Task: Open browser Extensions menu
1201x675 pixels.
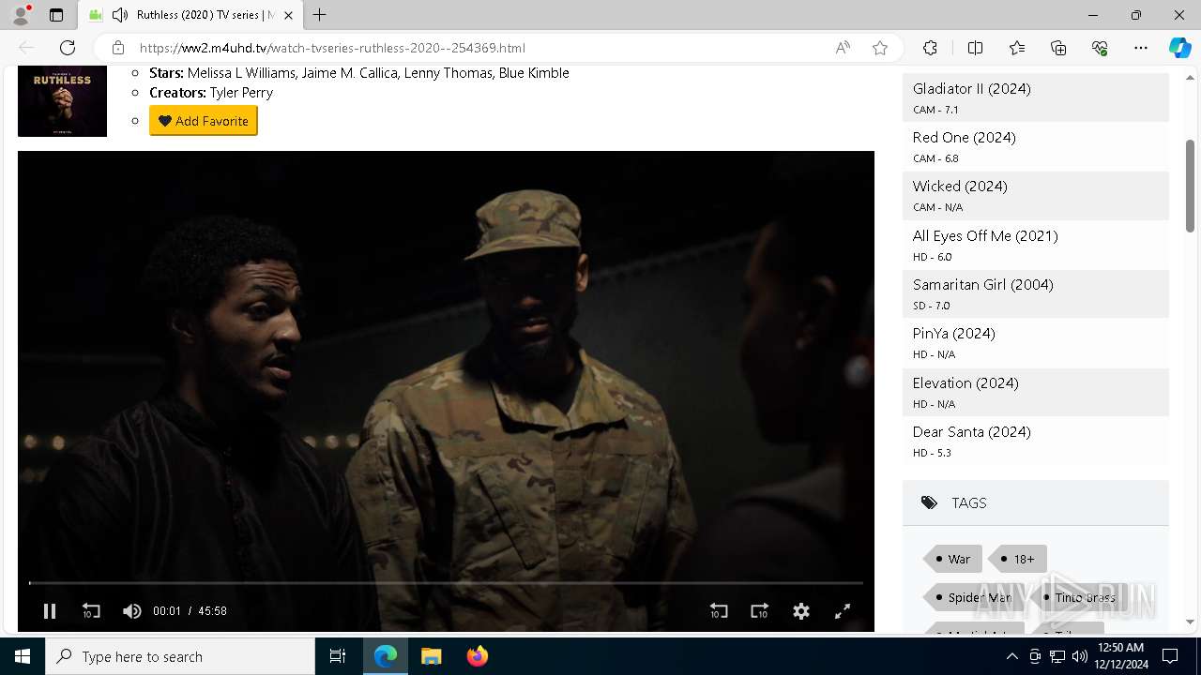Action: point(930,48)
